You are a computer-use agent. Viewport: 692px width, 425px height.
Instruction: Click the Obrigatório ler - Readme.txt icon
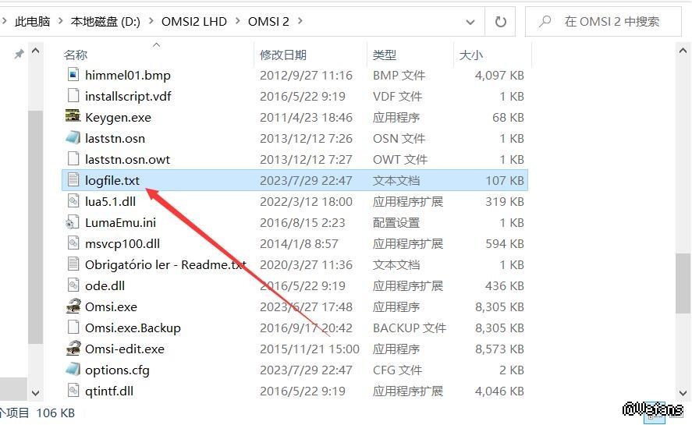pos(73,264)
